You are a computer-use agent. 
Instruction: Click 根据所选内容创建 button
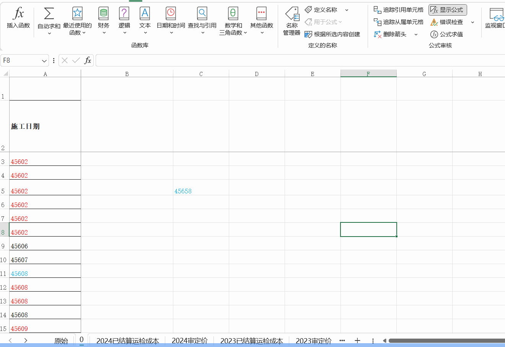[x=332, y=34]
